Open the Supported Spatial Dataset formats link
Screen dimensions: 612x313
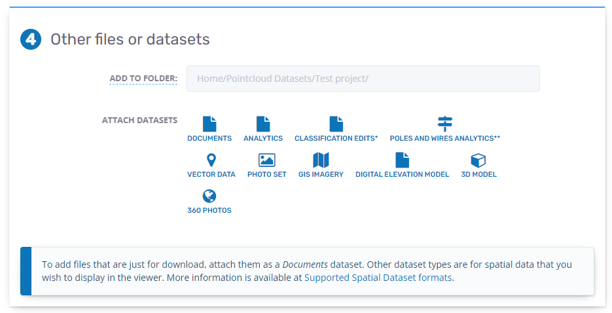378,277
